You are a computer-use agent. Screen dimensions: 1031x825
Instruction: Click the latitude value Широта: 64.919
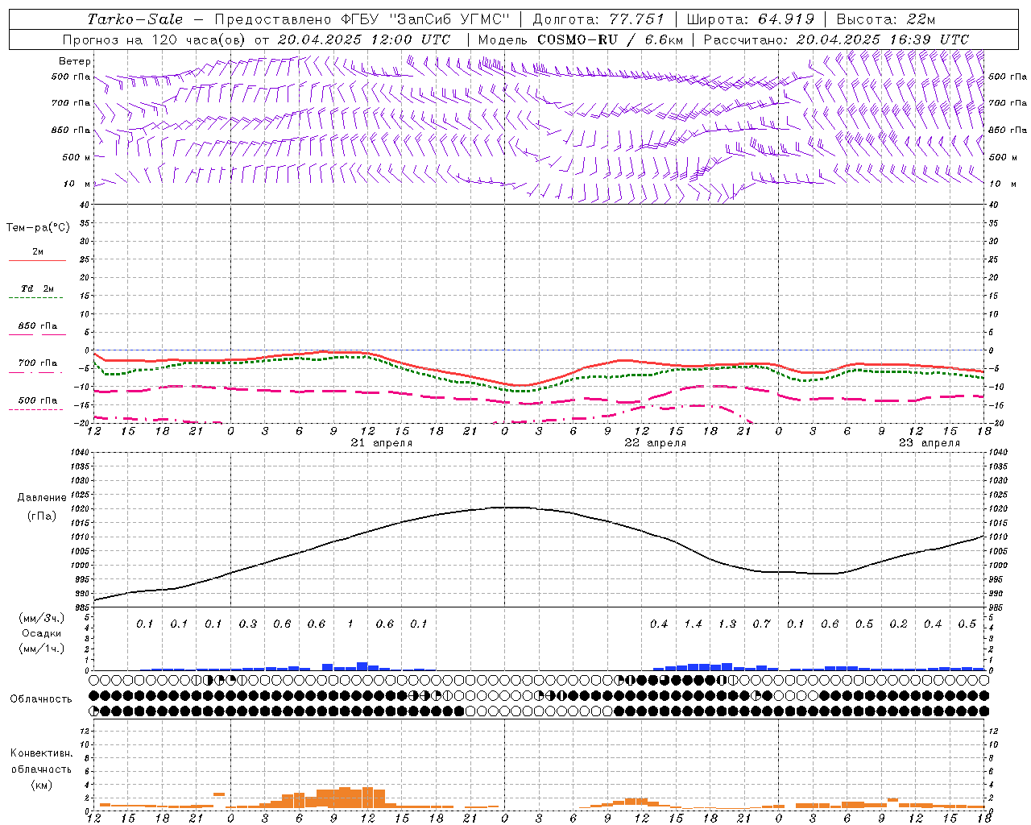coord(750,19)
